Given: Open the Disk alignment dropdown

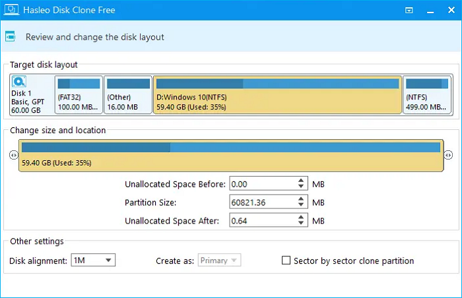Looking at the screenshot, I should [x=93, y=260].
